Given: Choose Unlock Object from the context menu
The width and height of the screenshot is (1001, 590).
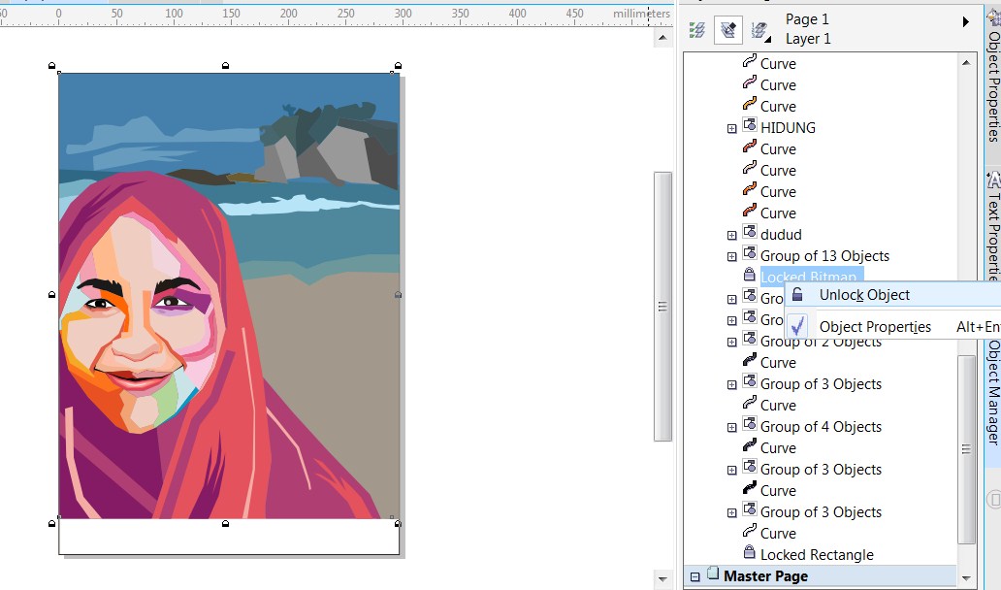Looking at the screenshot, I should [863, 294].
